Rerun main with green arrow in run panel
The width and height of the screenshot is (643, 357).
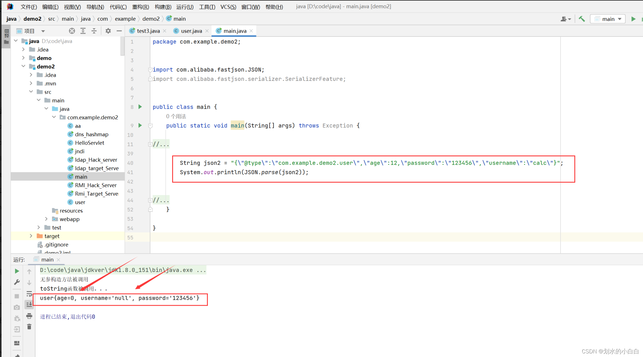point(17,271)
